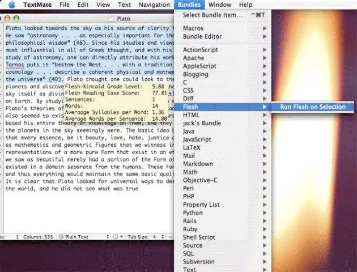Click the Column: 535 status entry
This screenshot has width=357, height=272.
[38, 237]
